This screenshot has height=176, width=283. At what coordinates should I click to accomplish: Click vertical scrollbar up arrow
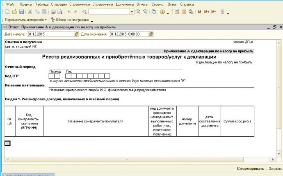point(278,43)
